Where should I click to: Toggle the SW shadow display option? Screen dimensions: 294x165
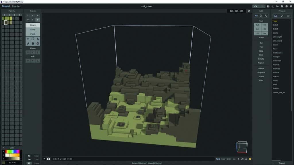[x=29, y=160]
